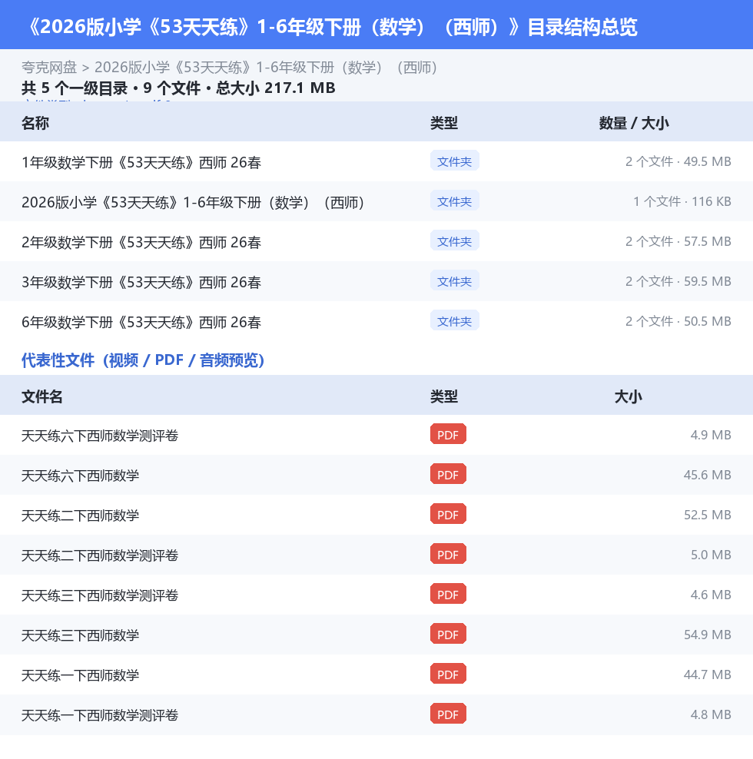The width and height of the screenshot is (753, 759).
Task: Click PDF badge for 天天练三下西师数学测评卷
Action: click(449, 594)
